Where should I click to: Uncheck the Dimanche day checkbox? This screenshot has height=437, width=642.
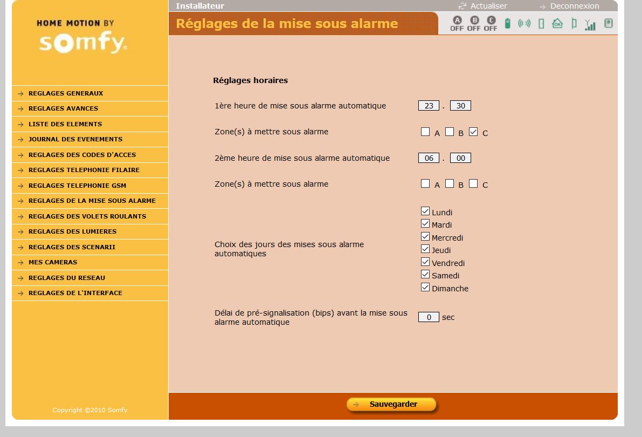tap(425, 288)
